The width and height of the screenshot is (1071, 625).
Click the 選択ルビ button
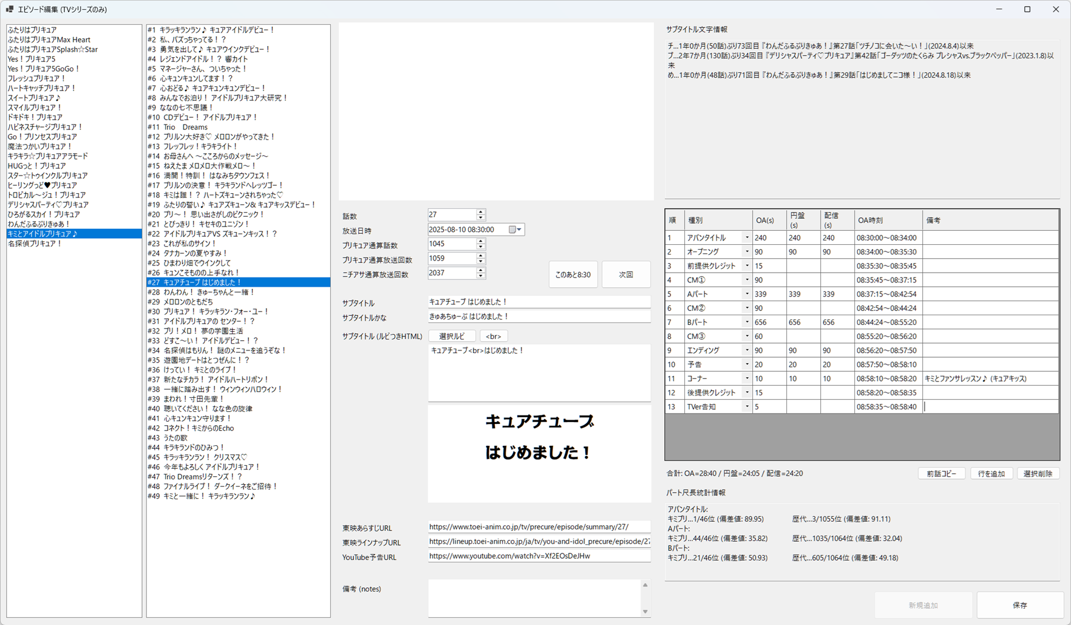click(x=452, y=336)
